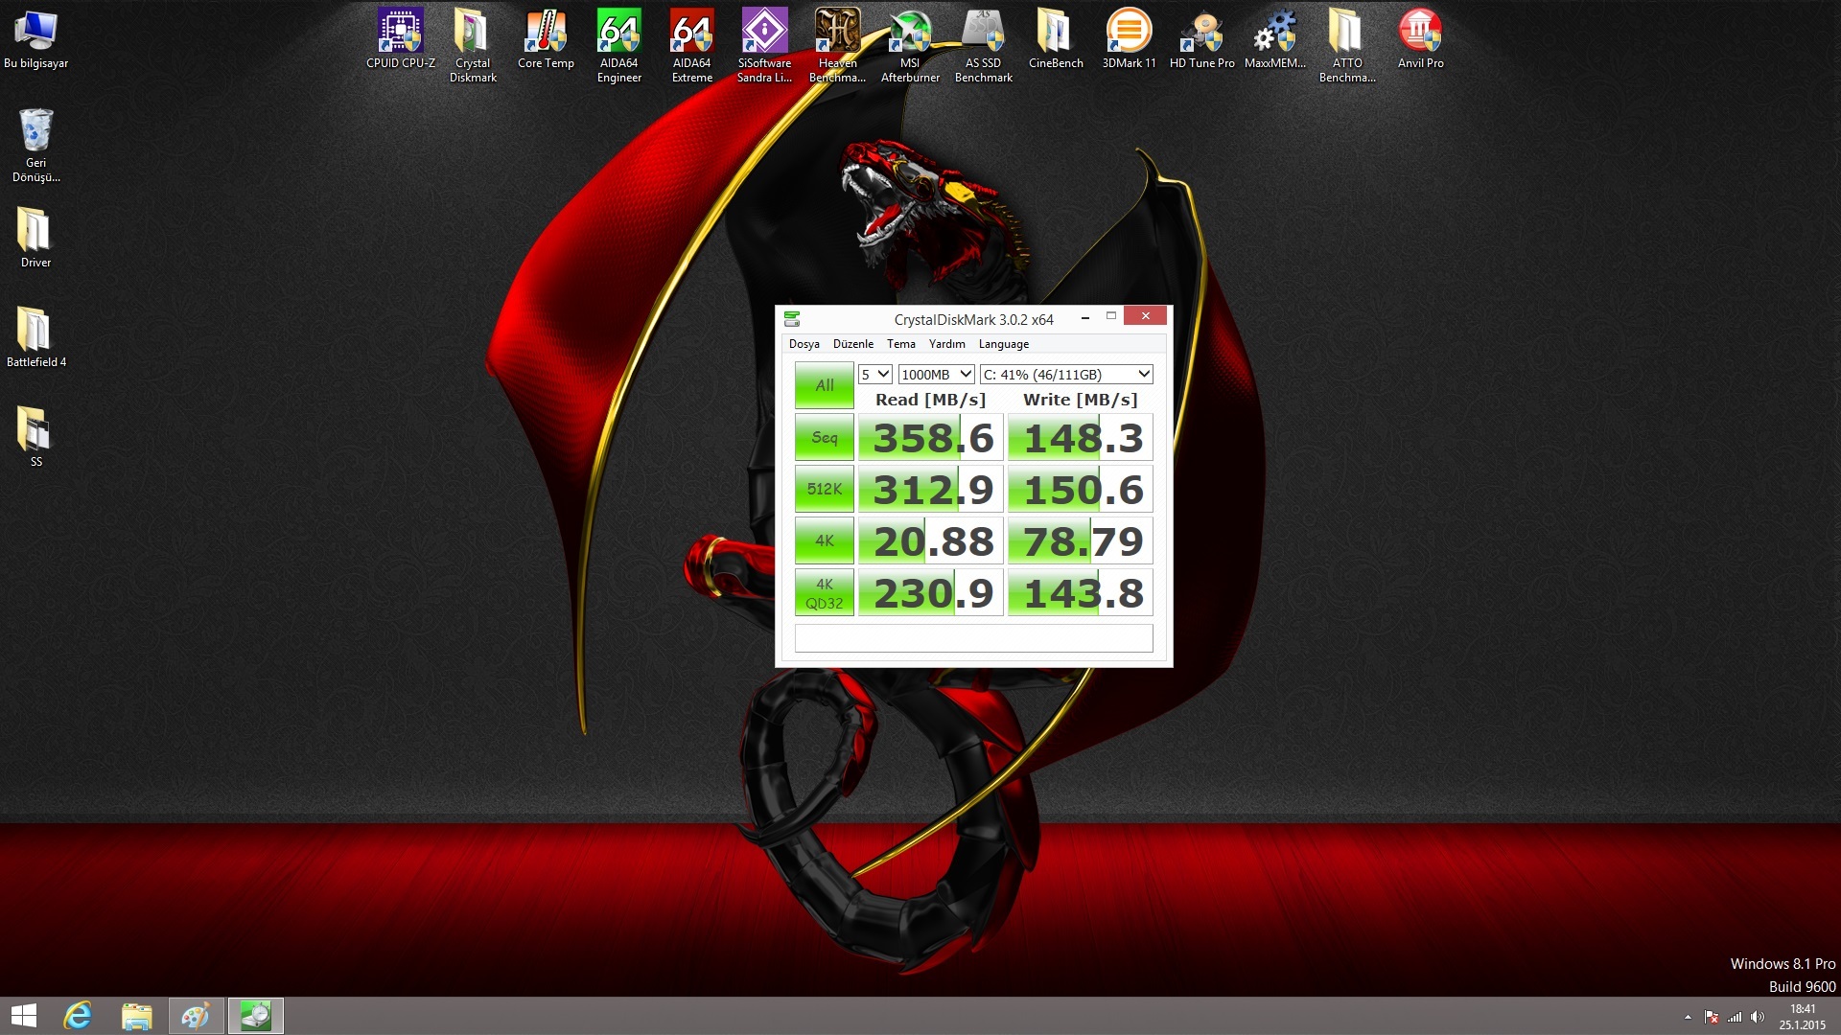Launch MSI Afterburner shortcut

(x=910, y=46)
